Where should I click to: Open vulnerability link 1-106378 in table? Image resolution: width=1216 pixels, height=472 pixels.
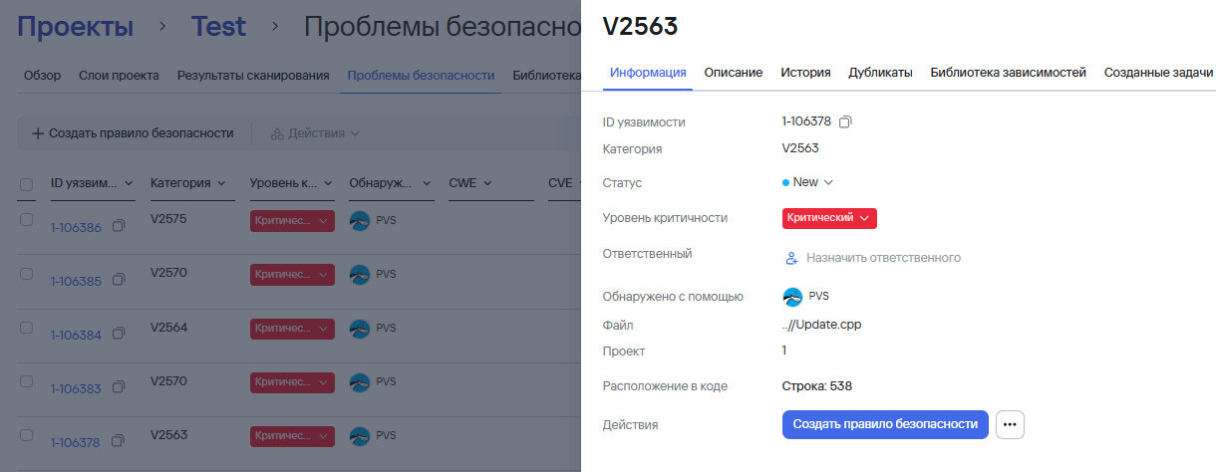(76, 442)
